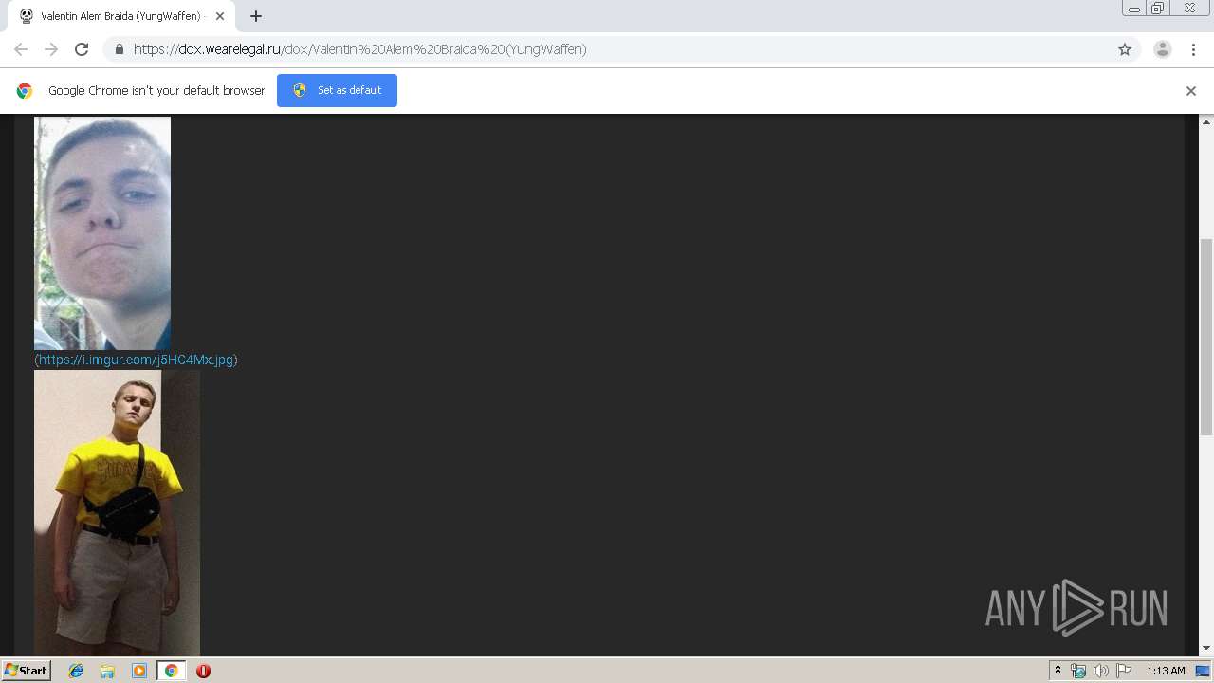Open the Windows Start menu
Viewport: 1214px width, 683px height.
pos(26,670)
